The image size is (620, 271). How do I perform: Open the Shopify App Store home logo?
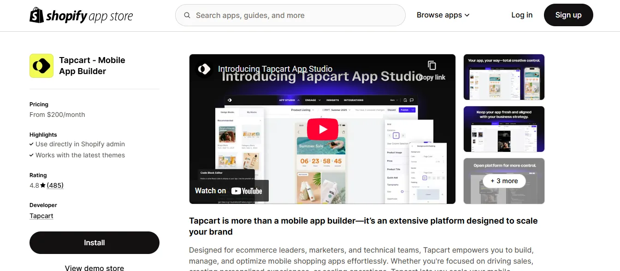(81, 15)
